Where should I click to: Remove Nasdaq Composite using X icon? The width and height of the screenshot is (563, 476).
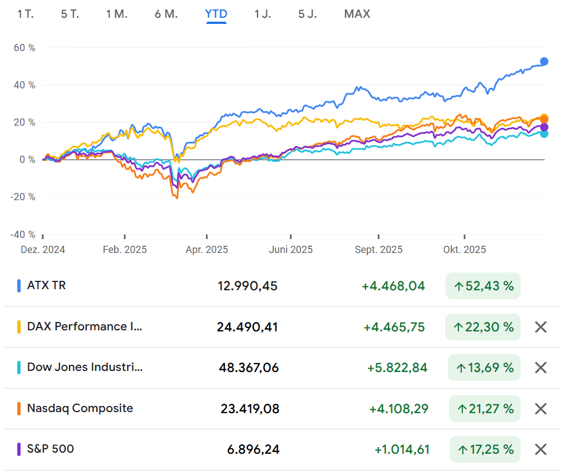pos(540,409)
